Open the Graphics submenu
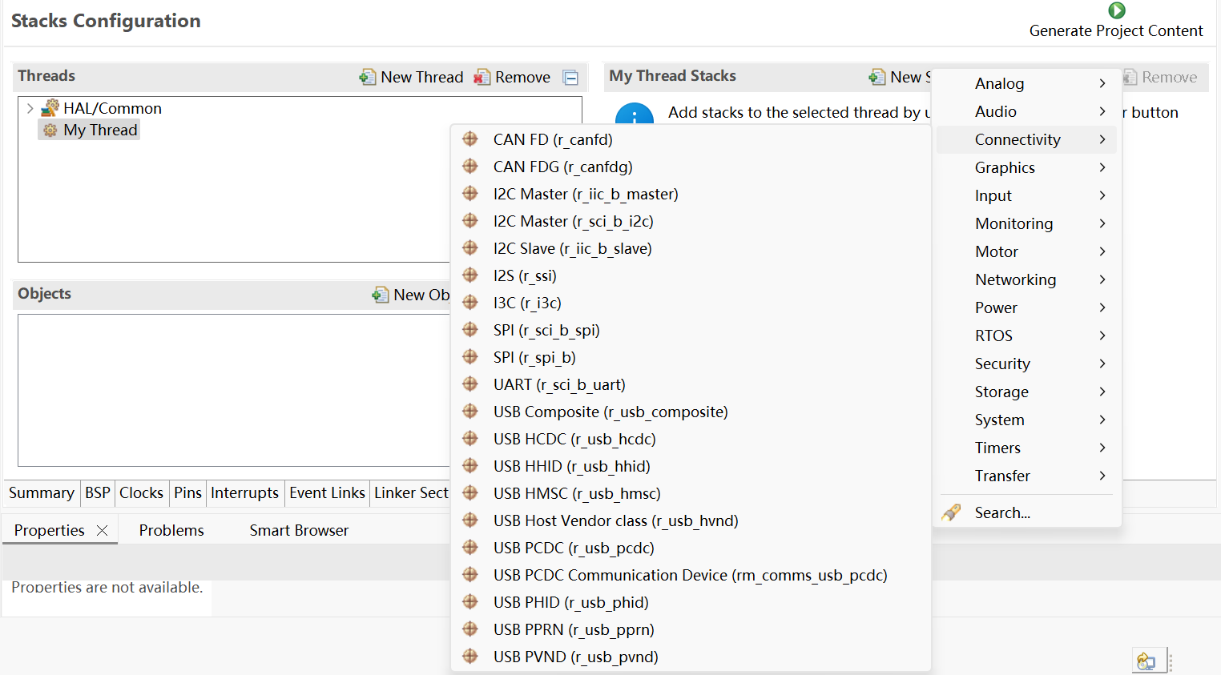This screenshot has width=1221, height=675. (1027, 167)
